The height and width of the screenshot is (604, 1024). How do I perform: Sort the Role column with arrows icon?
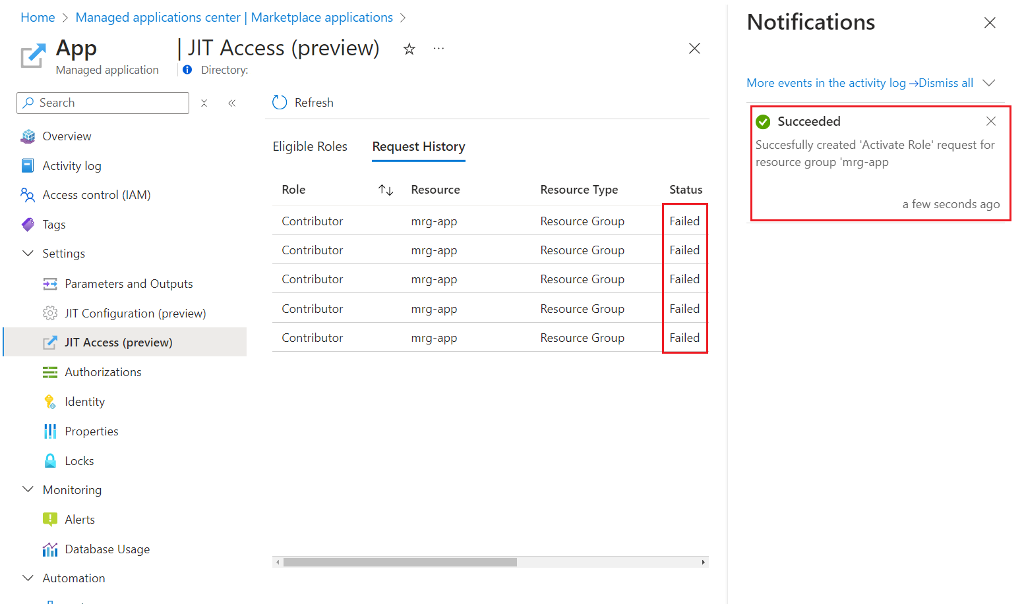tap(386, 190)
